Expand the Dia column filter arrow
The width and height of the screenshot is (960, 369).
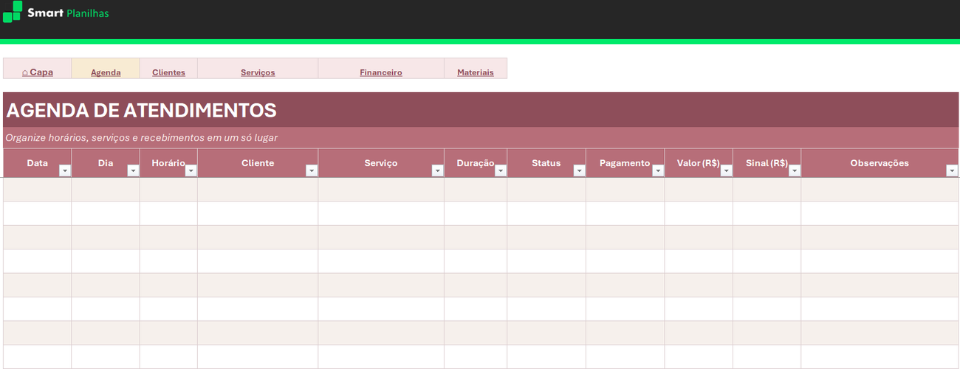tap(133, 170)
